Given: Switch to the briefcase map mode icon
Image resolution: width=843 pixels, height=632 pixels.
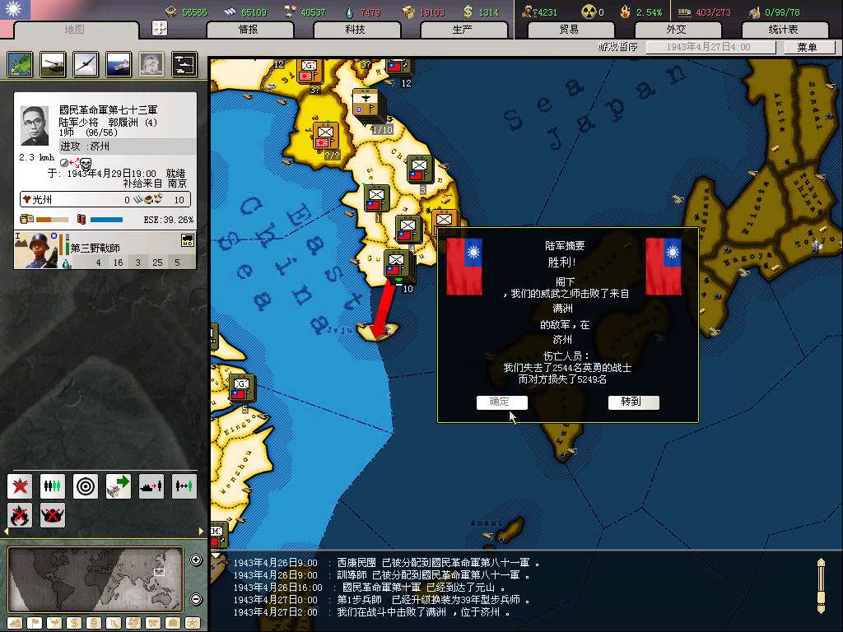Looking at the screenshot, I should pyautogui.click(x=173, y=624).
